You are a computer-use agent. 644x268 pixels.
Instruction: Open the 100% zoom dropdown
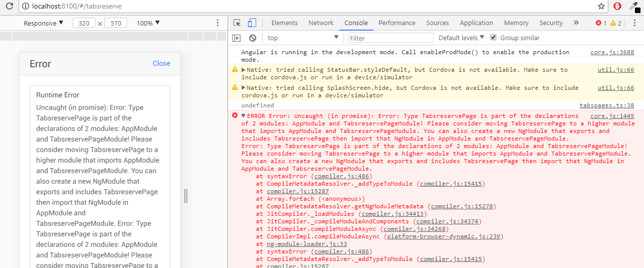click(148, 23)
